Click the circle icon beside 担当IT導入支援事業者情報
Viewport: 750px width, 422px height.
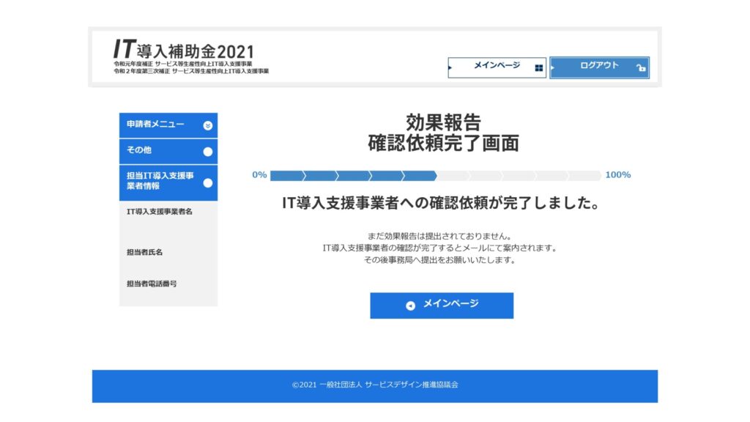207,182
